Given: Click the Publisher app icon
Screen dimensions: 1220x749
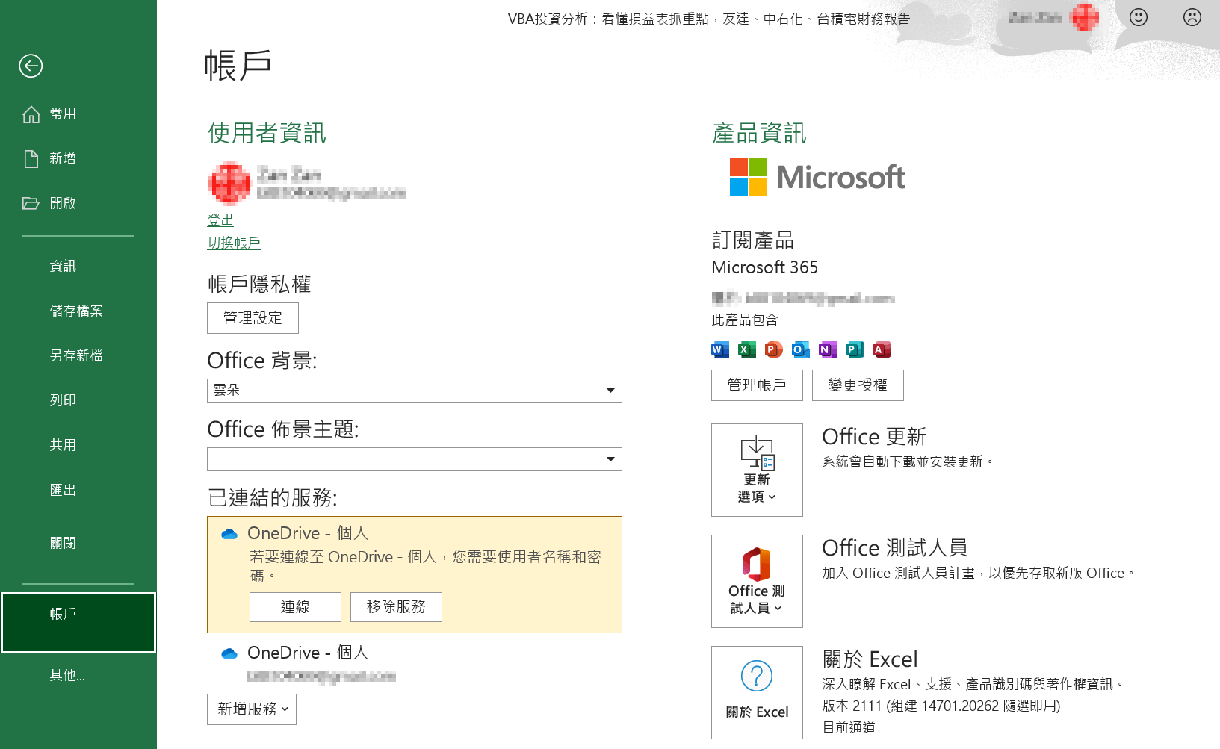Looking at the screenshot, I should (x=855, y=349).
